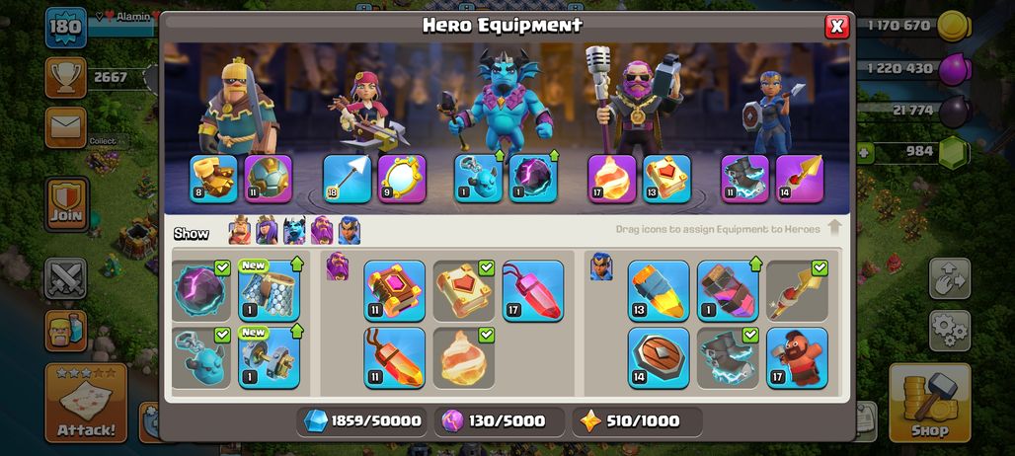Open the Shop button

coord(929,403)
